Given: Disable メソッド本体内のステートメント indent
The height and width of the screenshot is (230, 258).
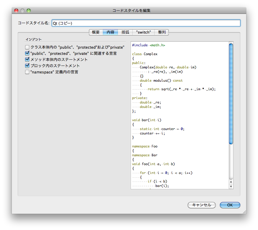Looking at the screenshot, I should click(x=27, y=60).
